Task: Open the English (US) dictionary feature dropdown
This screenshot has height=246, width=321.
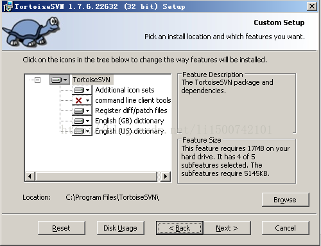Action: click(82, 131)
